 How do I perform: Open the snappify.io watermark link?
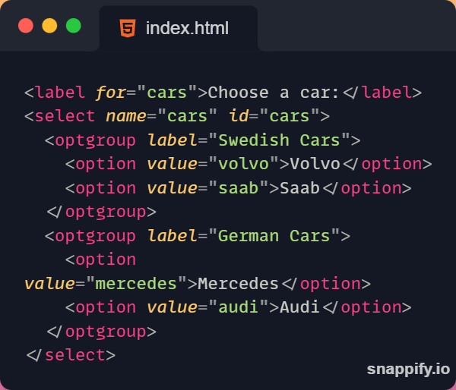click(407, 370)
